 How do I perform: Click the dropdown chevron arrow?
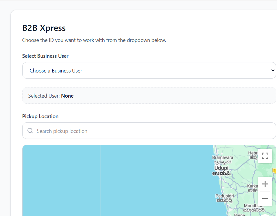(273, 70)
